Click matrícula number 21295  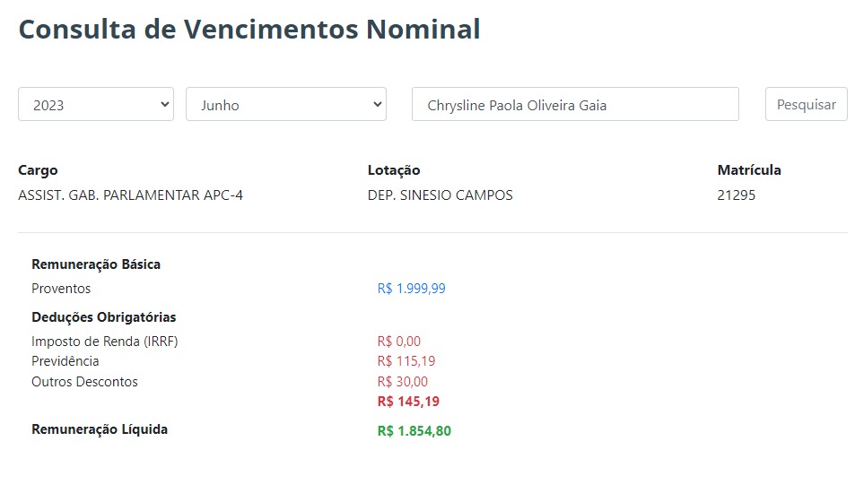[736, 195]
